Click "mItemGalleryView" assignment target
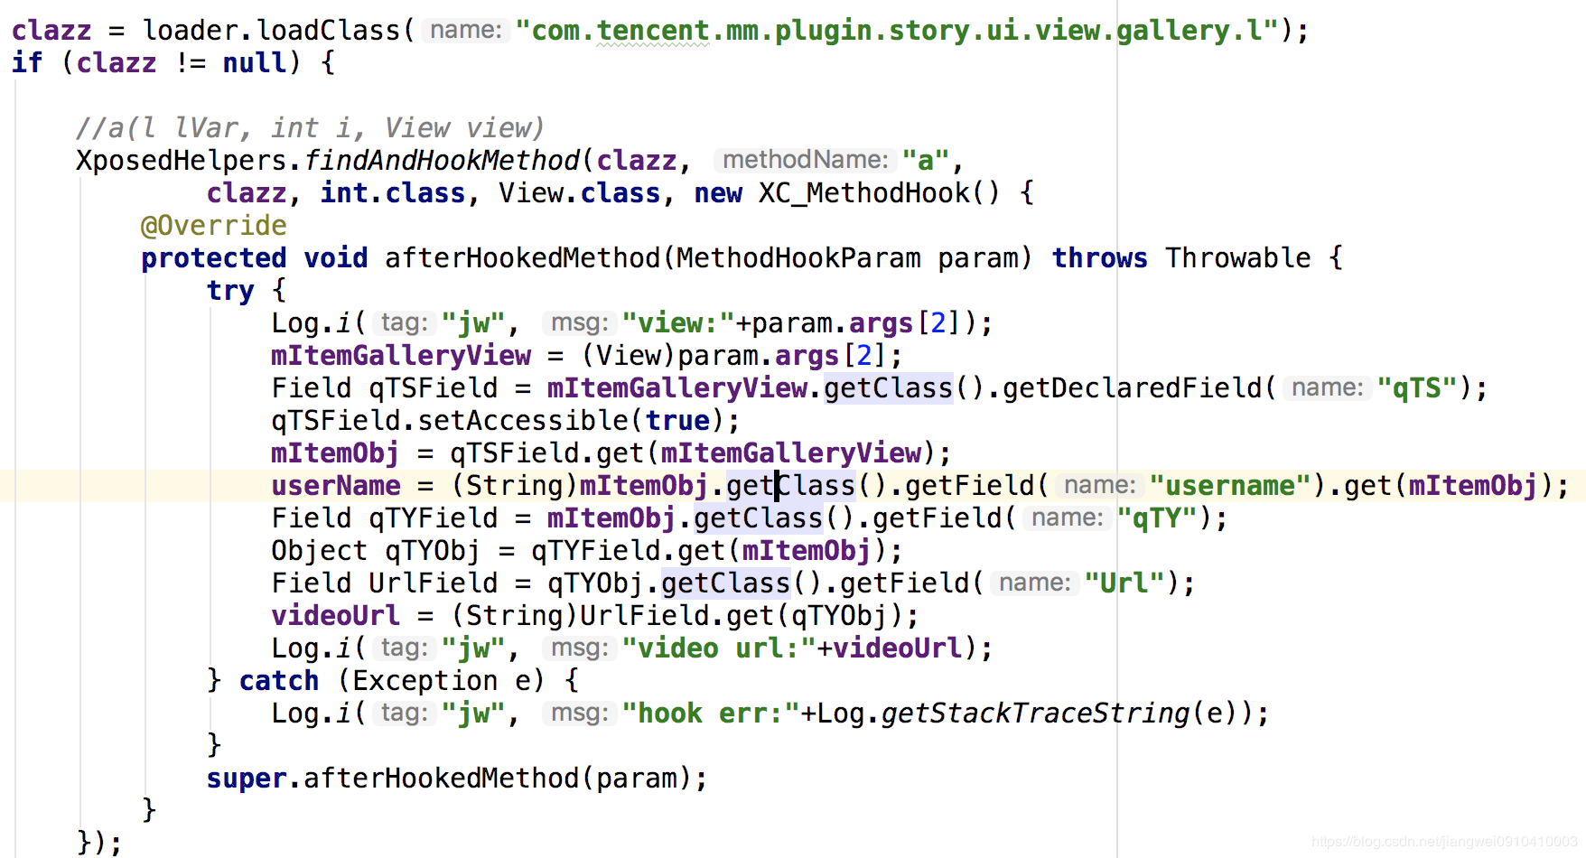The width and height of the screenshot is (1586, 858). [x=401, y=355]
